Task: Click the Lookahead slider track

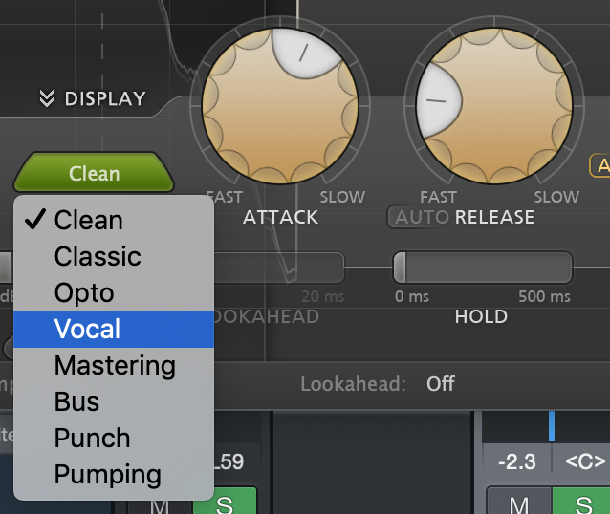Action: [x=279, y=268]
